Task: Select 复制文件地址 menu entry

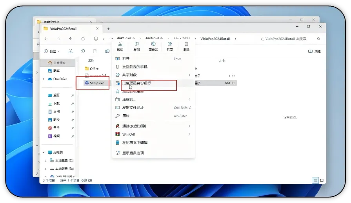Action: point(153,108)
